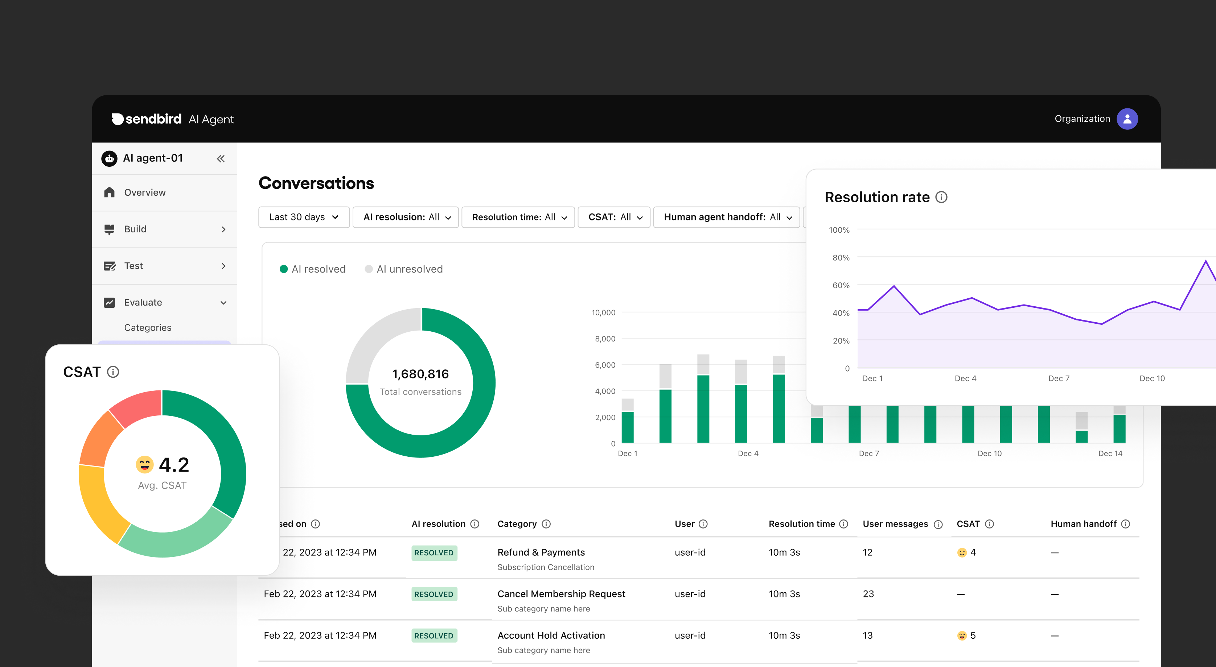Screen dimensions: 1216x667
Task: Select Categories under Evaluate
Action: 147,327
